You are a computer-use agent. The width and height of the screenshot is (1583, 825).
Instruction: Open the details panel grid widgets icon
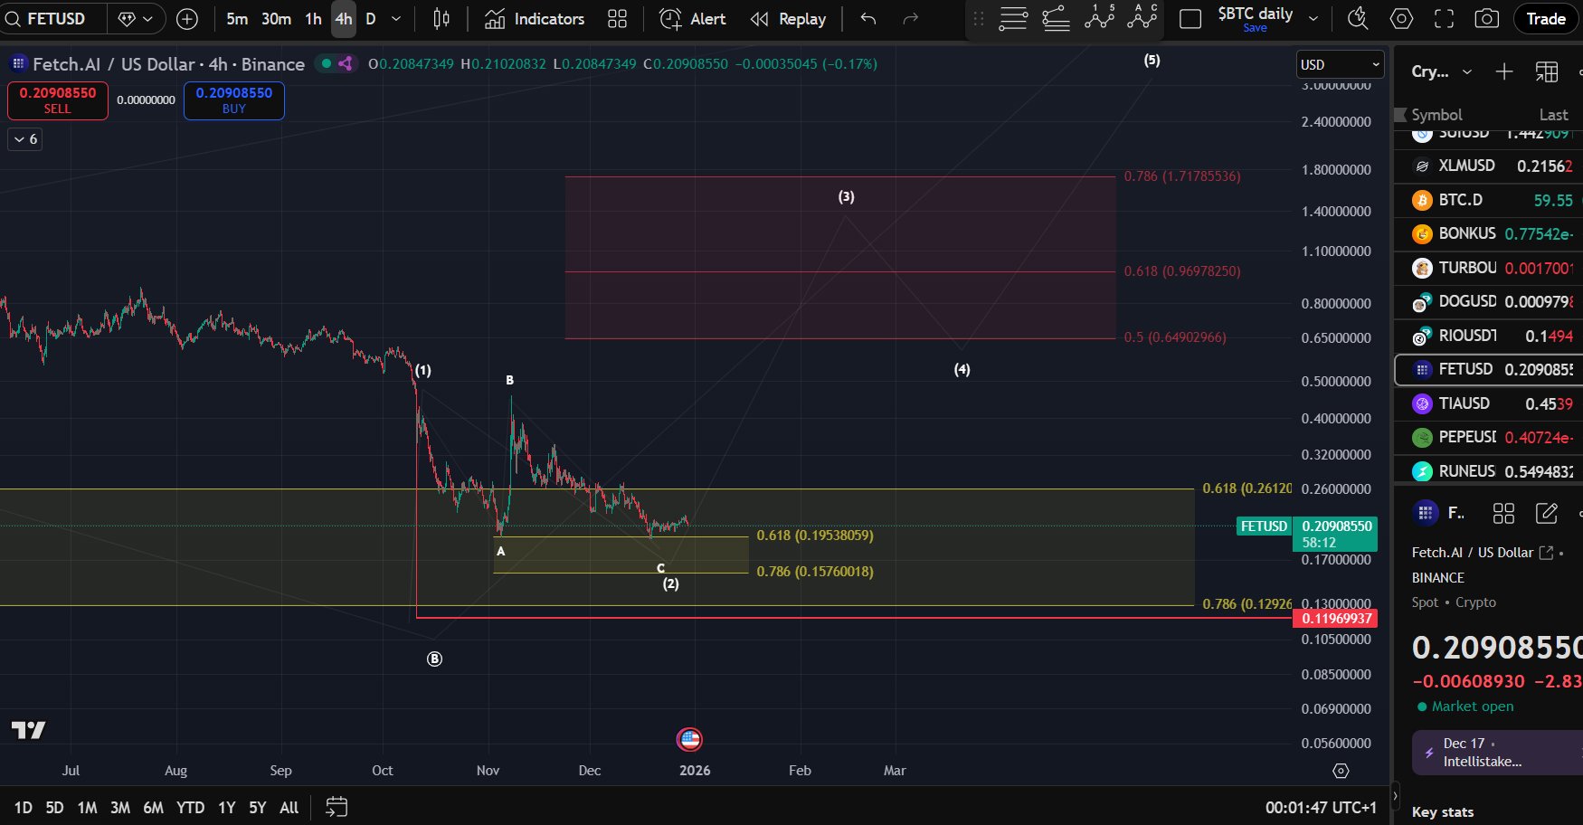click(1503, 514)
